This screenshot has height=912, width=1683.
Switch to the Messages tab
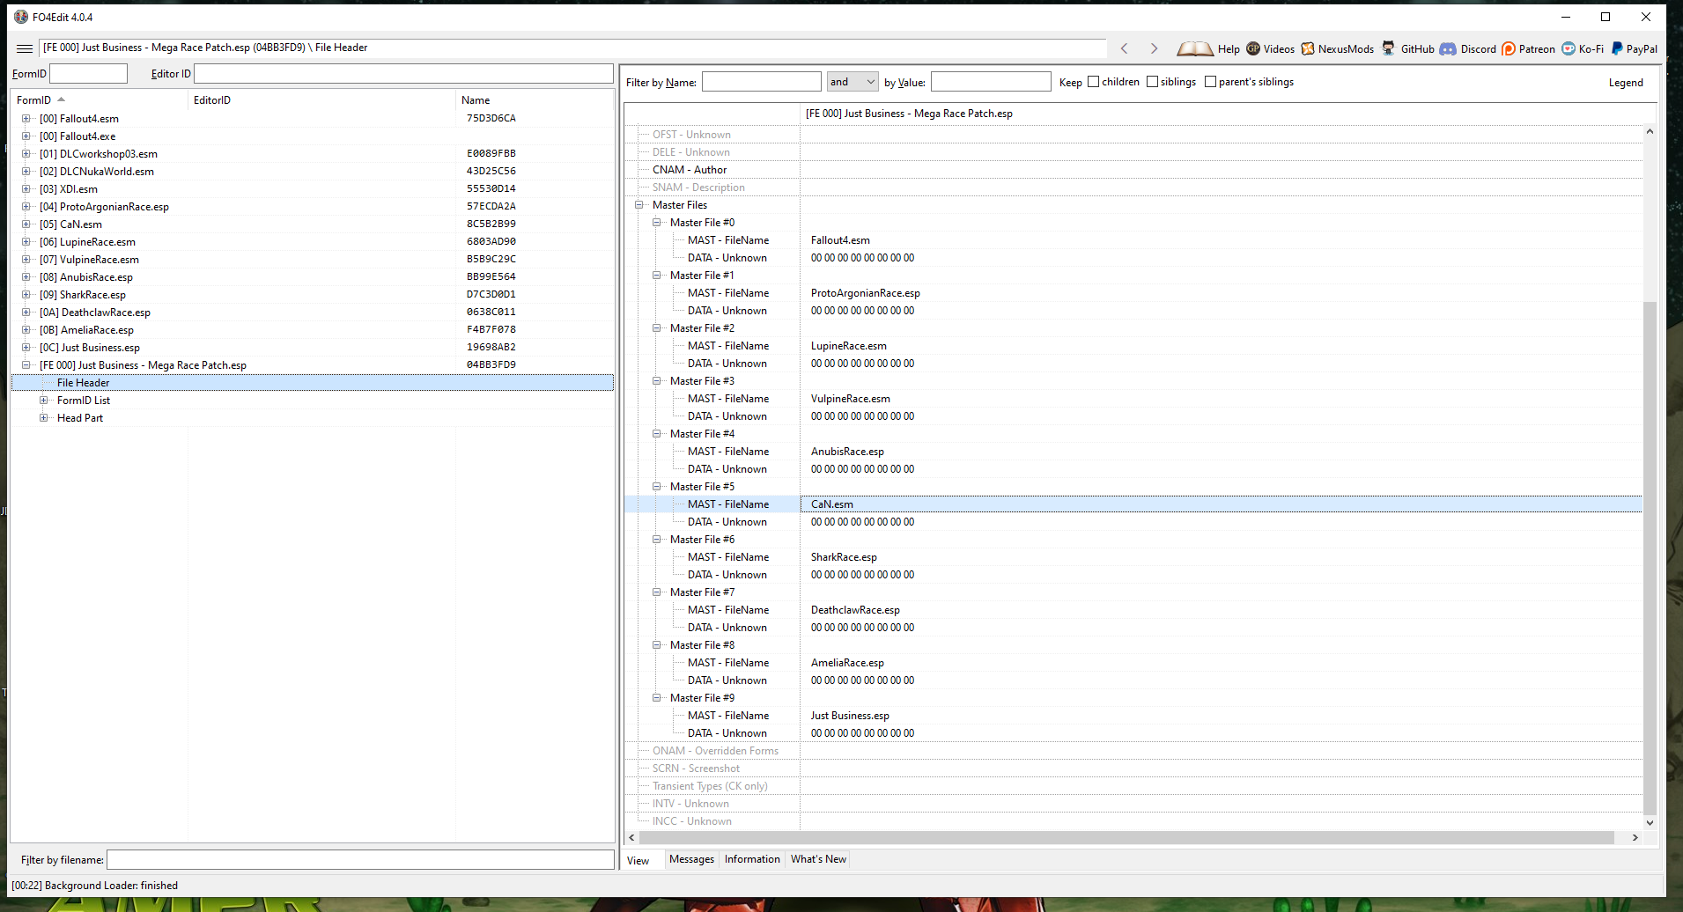pos(691,859)
